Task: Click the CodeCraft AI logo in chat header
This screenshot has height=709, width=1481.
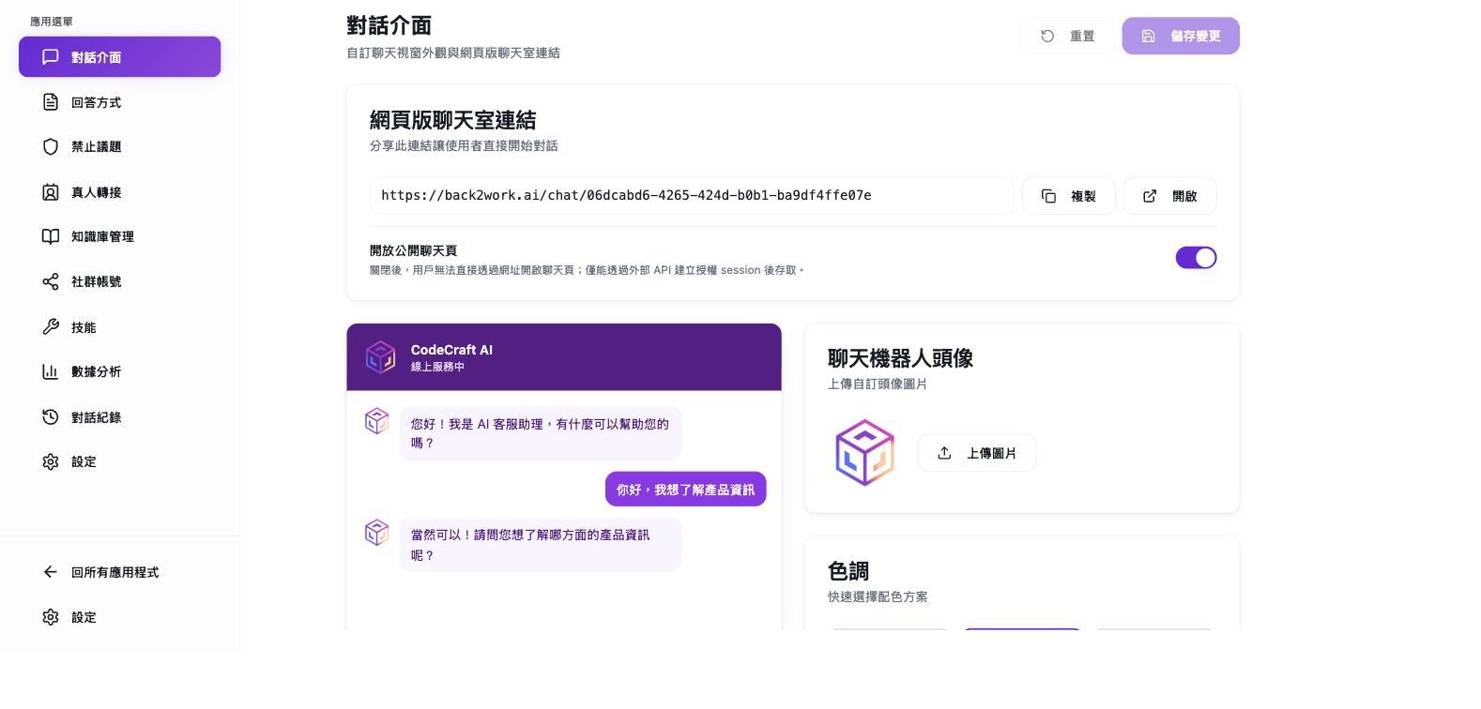Action: click(x=380, y=357)
